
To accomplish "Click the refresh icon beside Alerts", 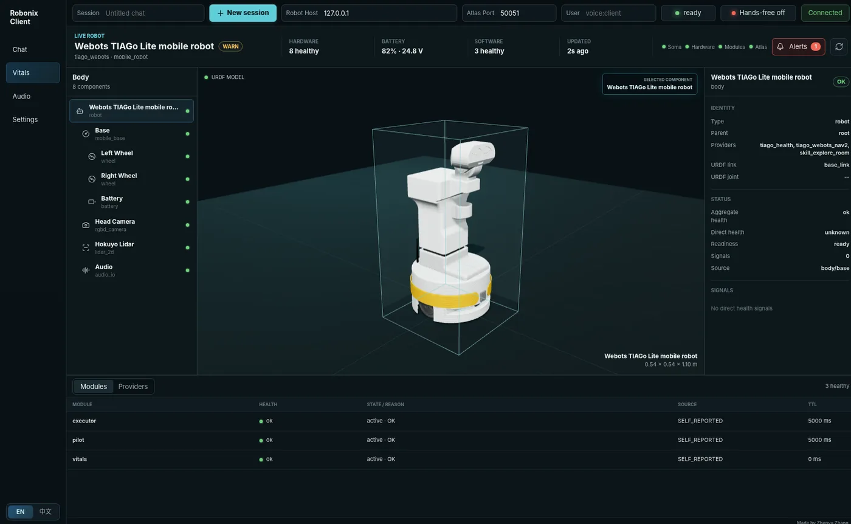I will coord(839,47).
